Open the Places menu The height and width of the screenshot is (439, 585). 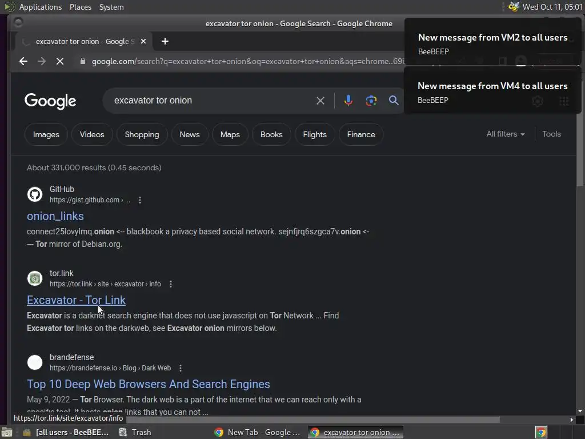click(81, 7)
